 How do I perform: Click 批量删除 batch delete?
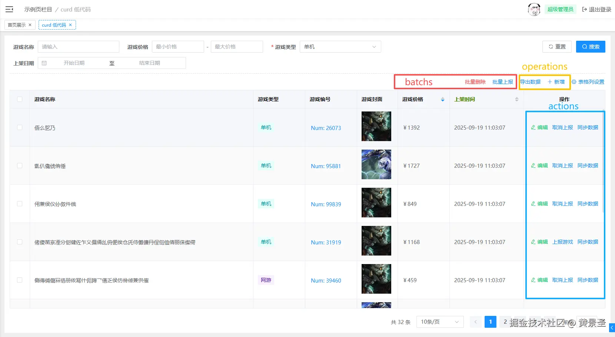475,82
